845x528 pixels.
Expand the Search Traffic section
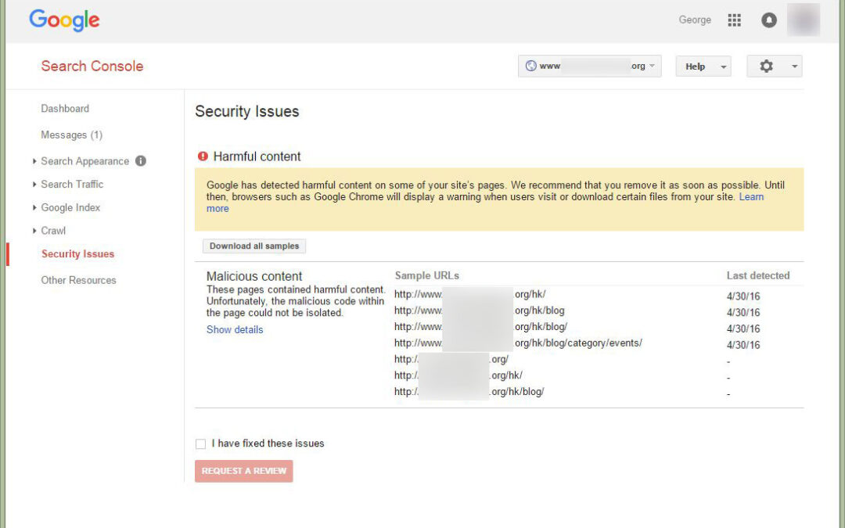click(x=34, y=185)
